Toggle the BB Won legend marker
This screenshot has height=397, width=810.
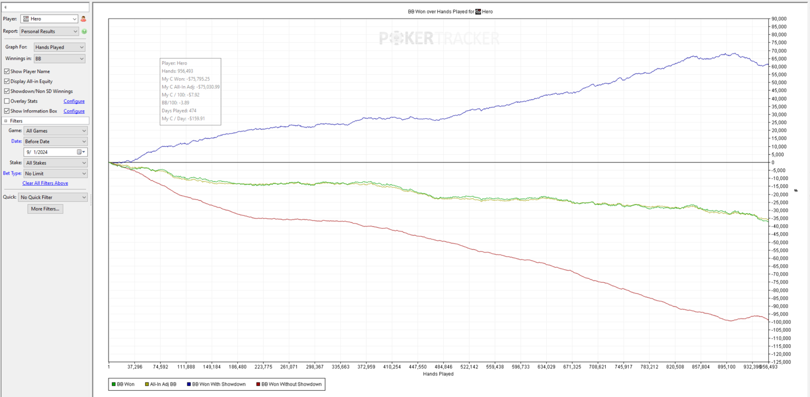click(x=114, y=385)
